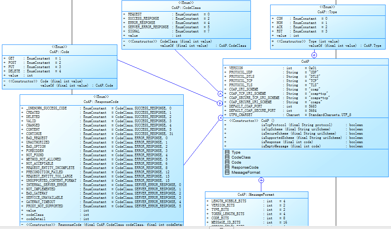Click the DEFAULT_COAP_PORT attribute

tap(271, 106)
